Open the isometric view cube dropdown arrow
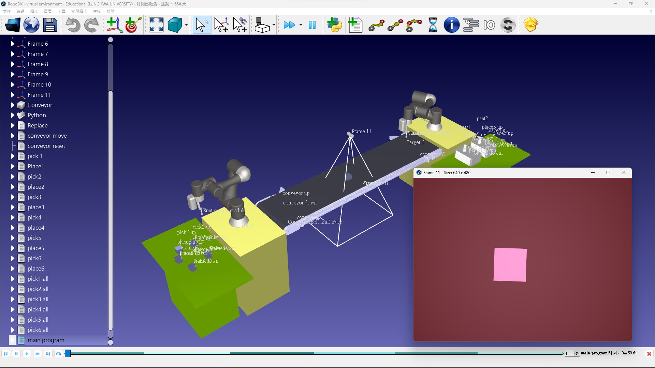Screen dimensions: 655x368 186,25
